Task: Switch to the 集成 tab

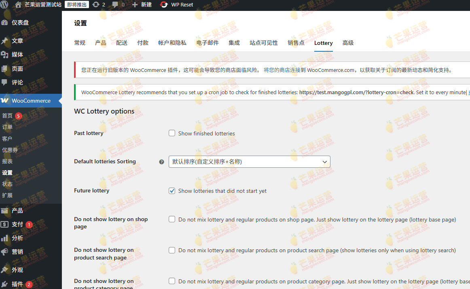Action: [x=234, y=43]
